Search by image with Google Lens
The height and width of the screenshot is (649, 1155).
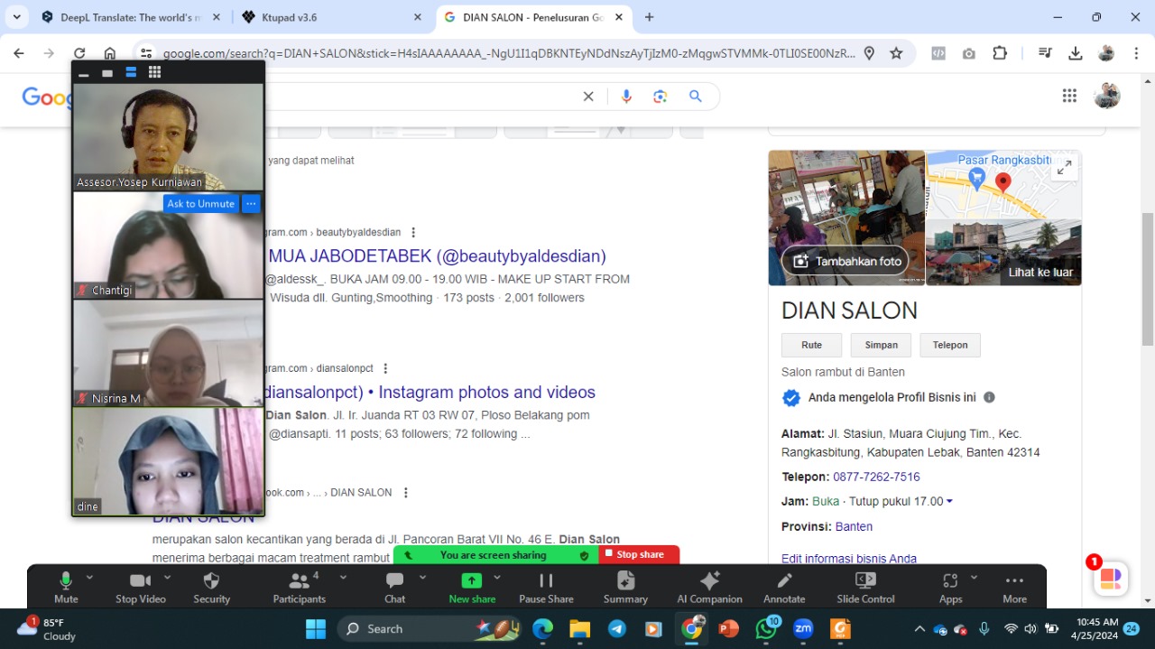[660, 96]
